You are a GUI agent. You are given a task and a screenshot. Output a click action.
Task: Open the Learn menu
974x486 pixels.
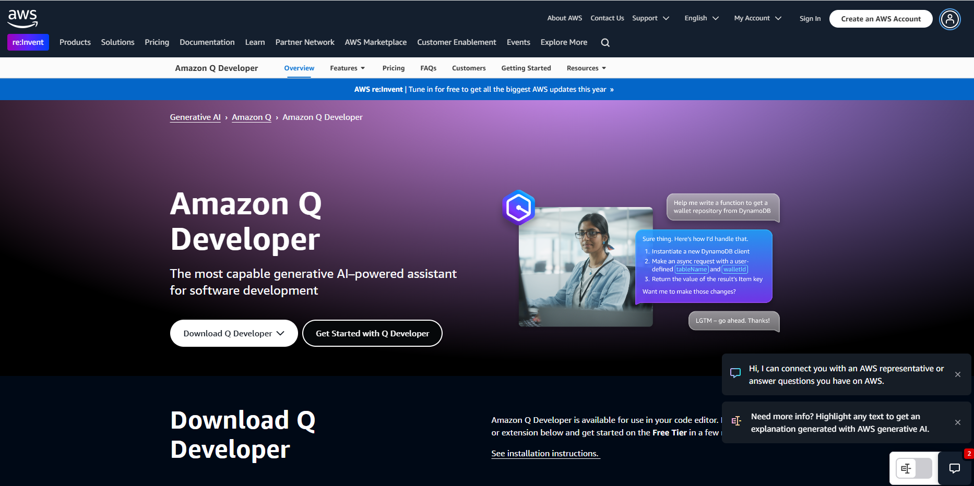(255, 42)
